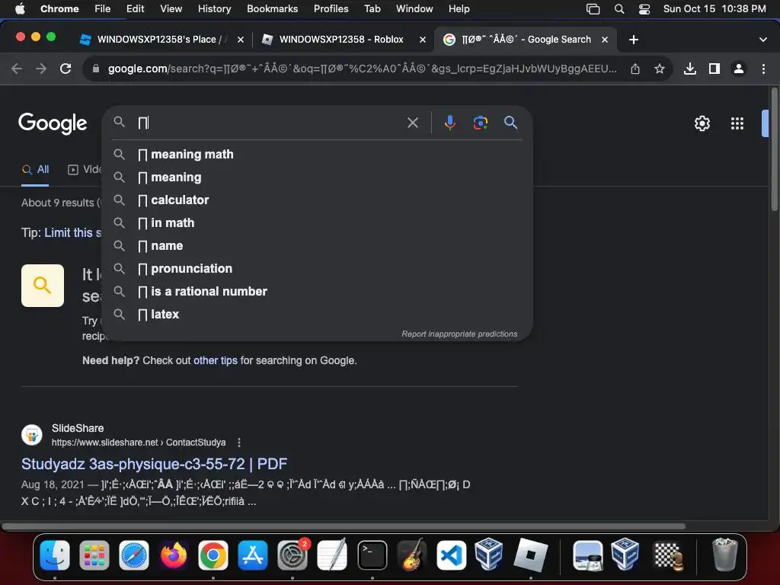
Task: Choose the "name" suggestion
Action: coord(316,246)
